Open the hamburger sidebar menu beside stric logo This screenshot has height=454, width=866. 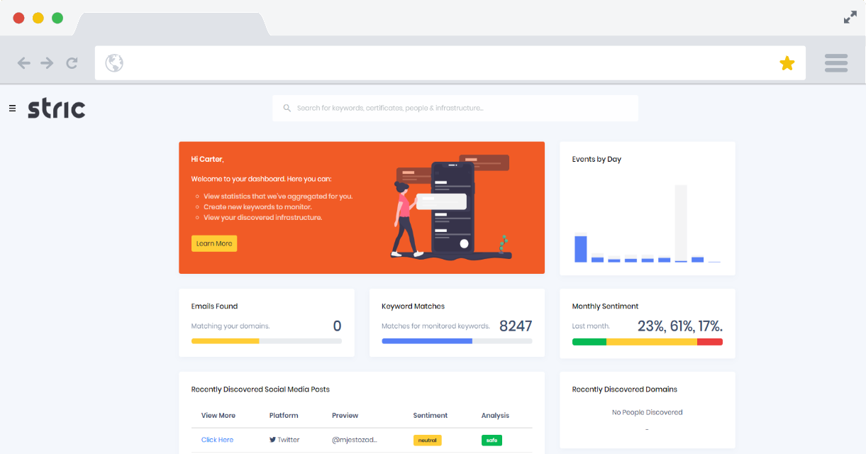[x=12, y=109]
